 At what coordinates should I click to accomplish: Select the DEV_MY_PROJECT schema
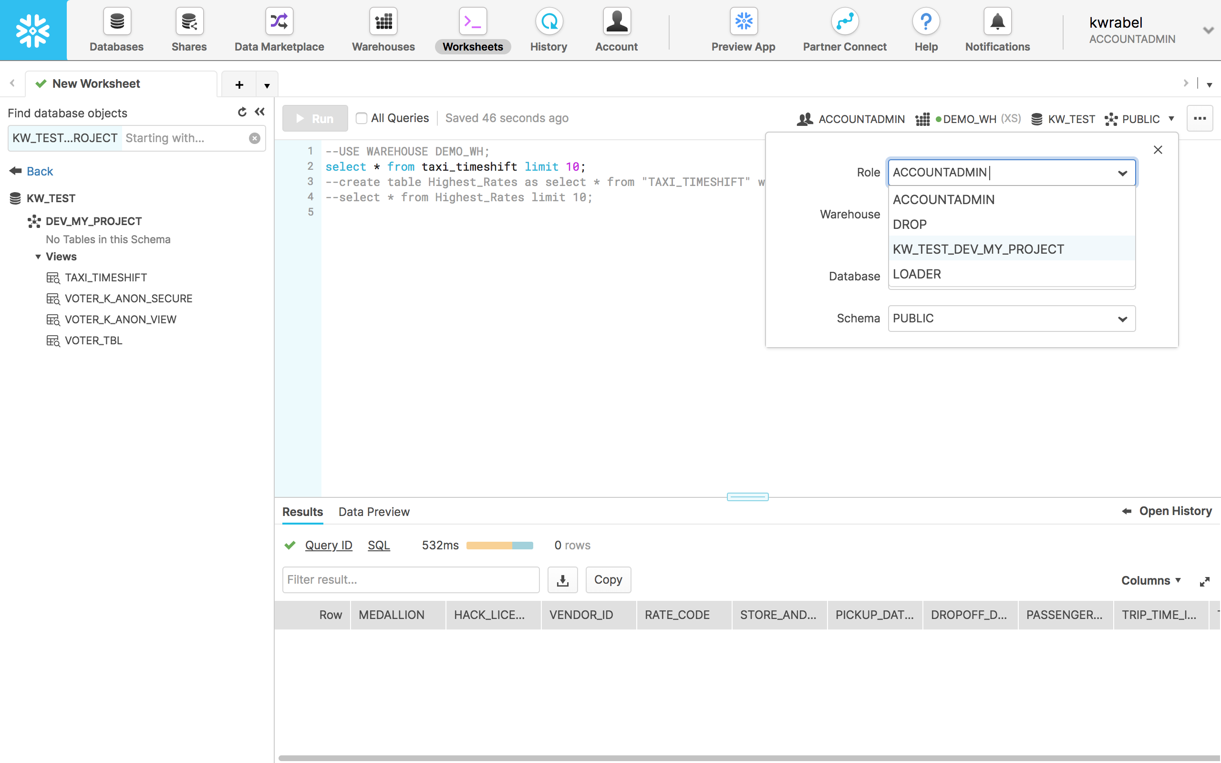(x=93, y=221)
